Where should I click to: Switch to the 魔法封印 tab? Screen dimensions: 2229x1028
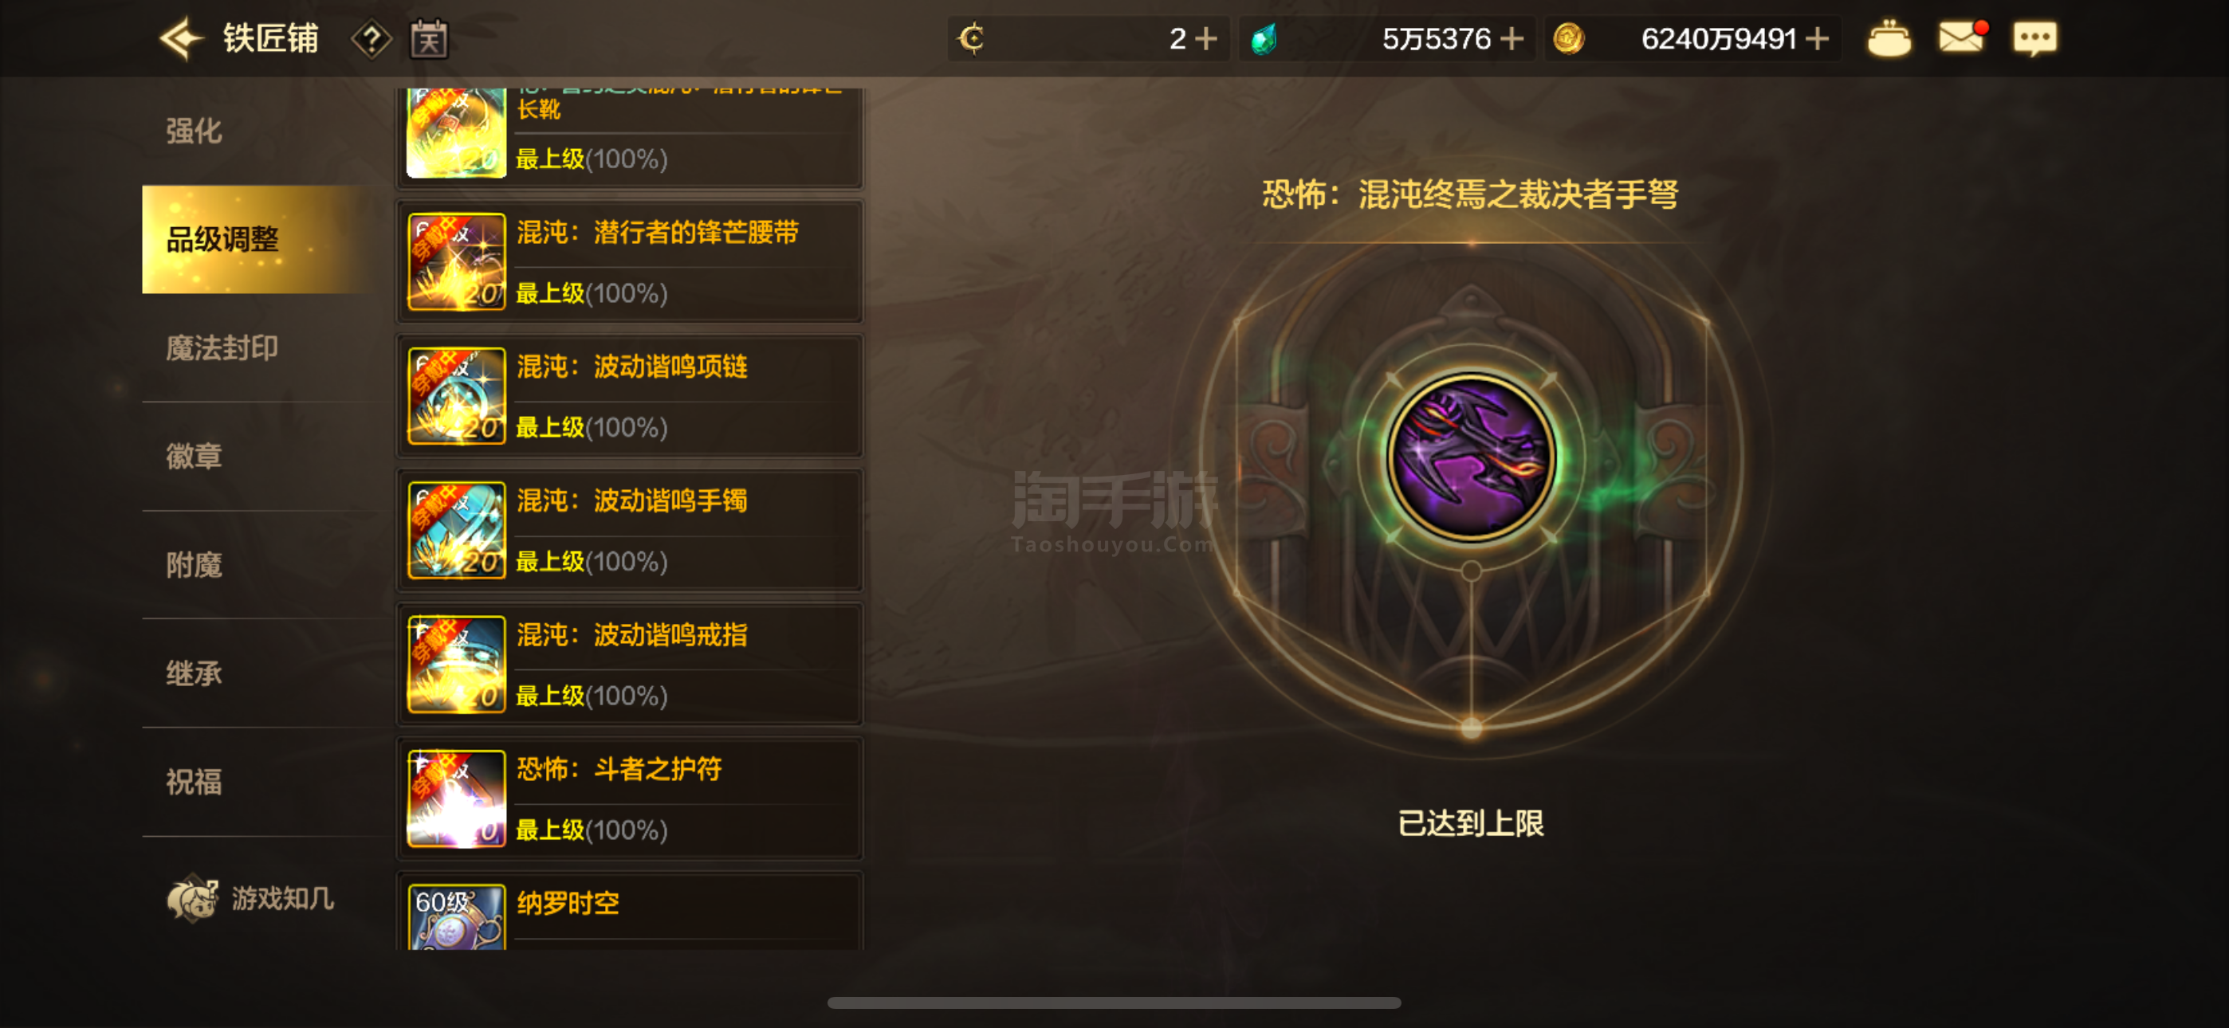pos(222,348)
